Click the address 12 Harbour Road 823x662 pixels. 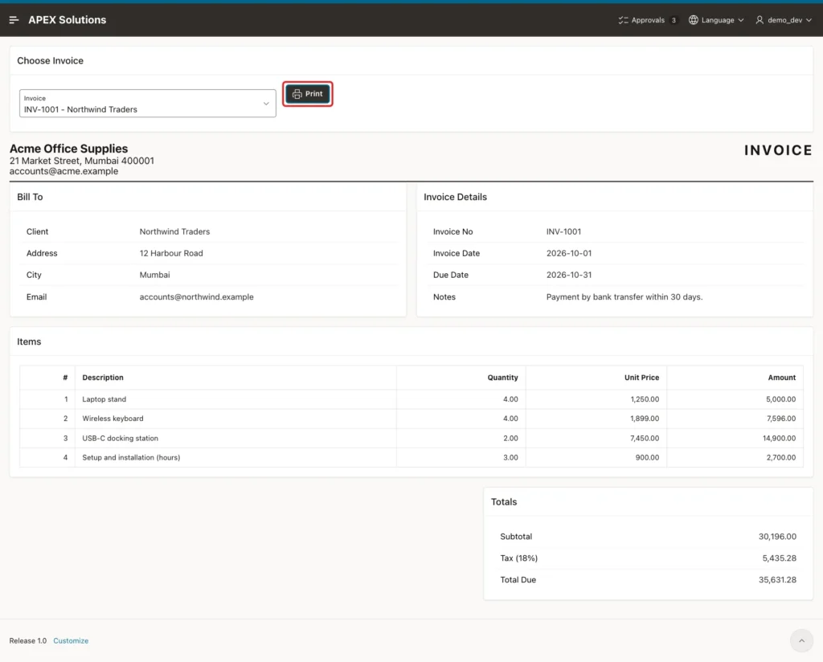(171, 253)
